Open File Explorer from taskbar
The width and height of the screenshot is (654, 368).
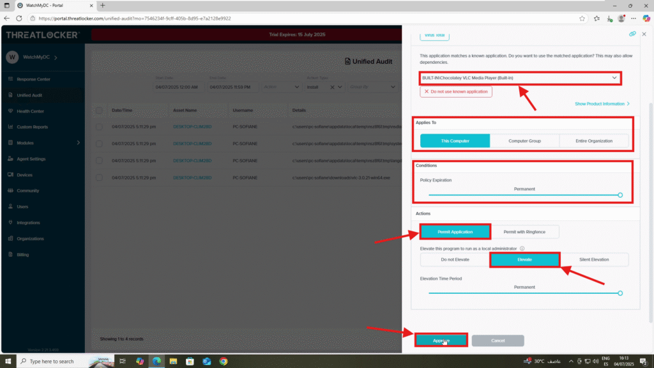click(173, 362)
